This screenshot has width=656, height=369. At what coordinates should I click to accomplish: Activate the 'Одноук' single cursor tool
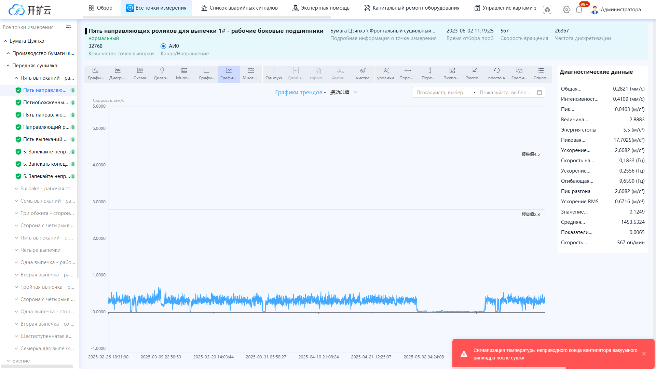[274, 74]
